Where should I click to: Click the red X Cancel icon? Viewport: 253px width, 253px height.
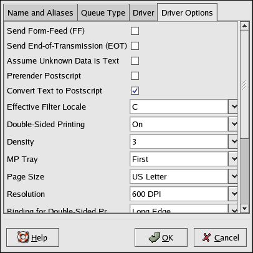point(206,237)
